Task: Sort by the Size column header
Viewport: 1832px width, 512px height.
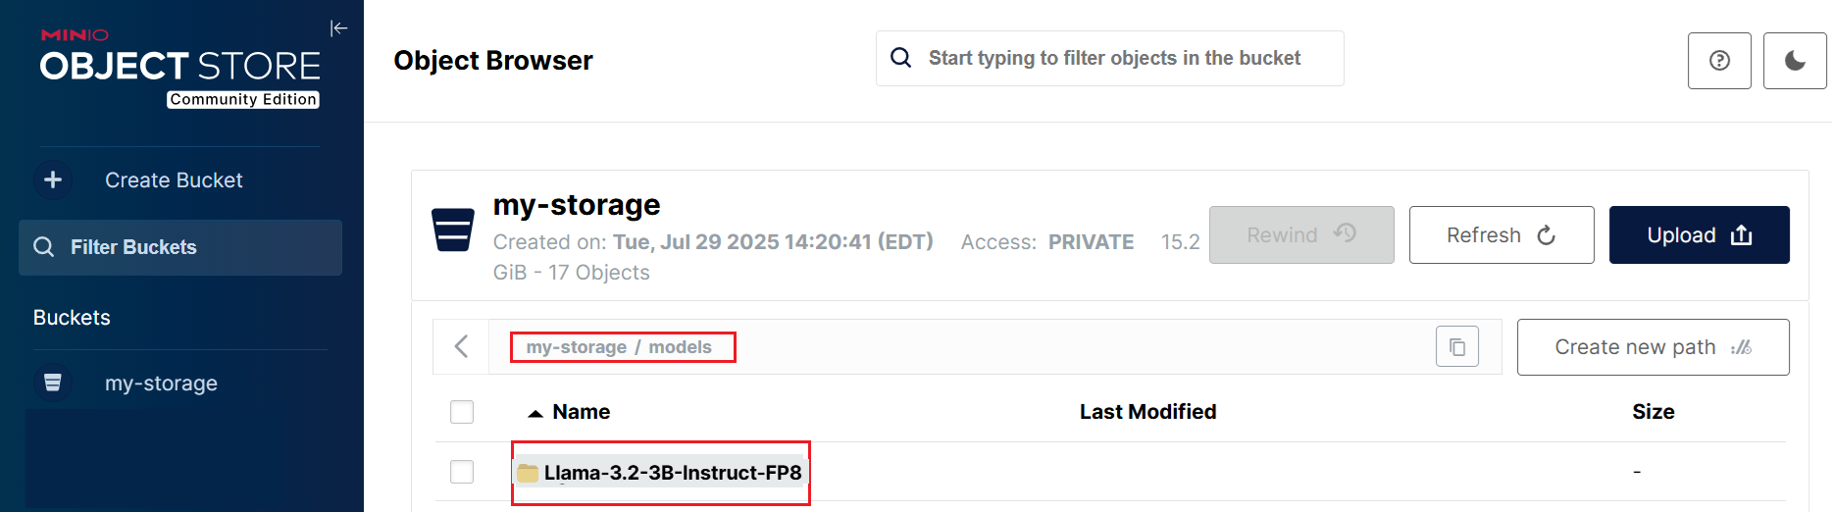Action: (x=1653, y=412)
